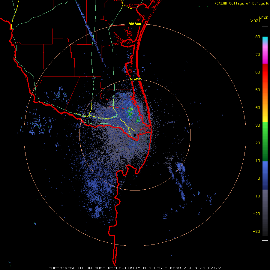Click the 30 value on color scale

click(258, 125)
